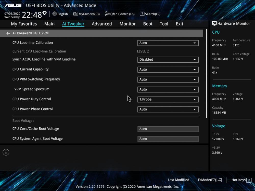The height and width of the screenshot is (191, 255).
Task: Click the 22:48 clock time
Action: point(32,15)
